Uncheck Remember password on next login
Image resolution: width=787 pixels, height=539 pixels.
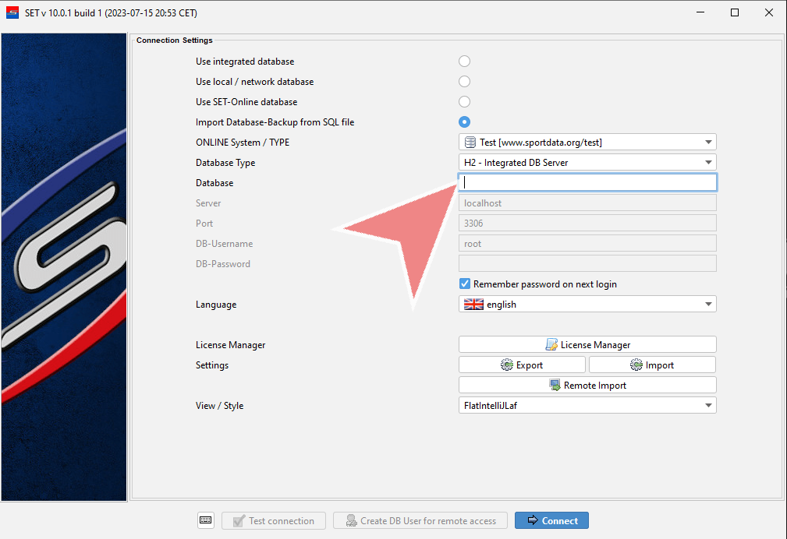point(465,284)
